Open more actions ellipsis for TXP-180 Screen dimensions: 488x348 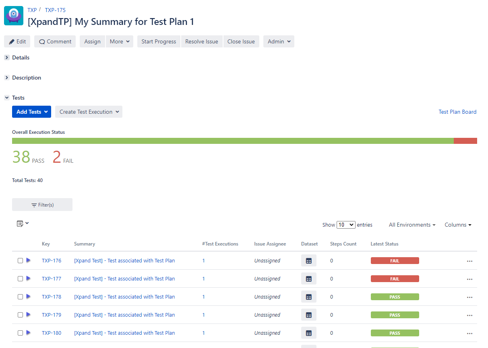tap(469, 334)
